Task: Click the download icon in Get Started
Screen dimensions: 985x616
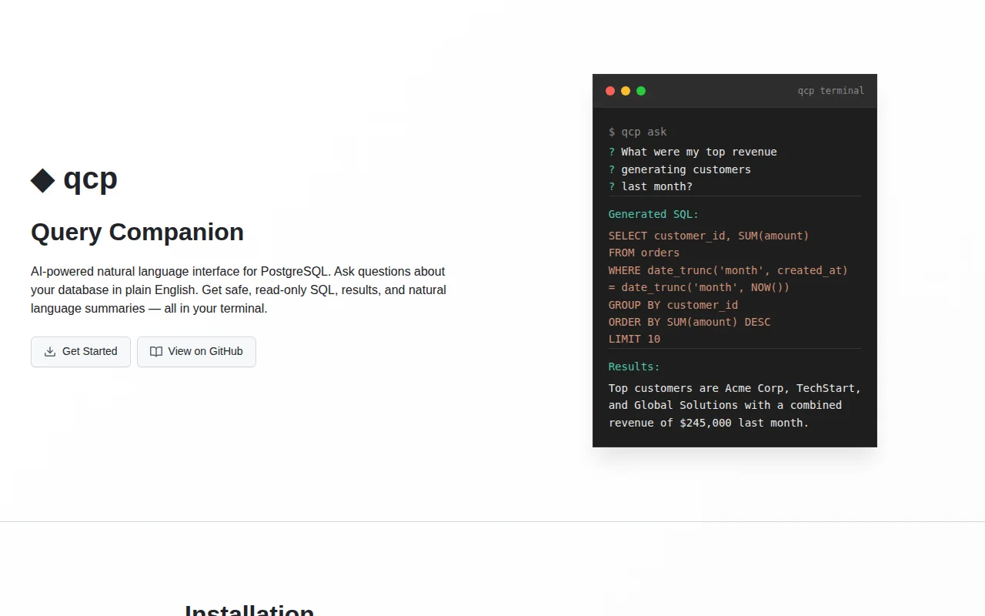Action: click(50, 352)
